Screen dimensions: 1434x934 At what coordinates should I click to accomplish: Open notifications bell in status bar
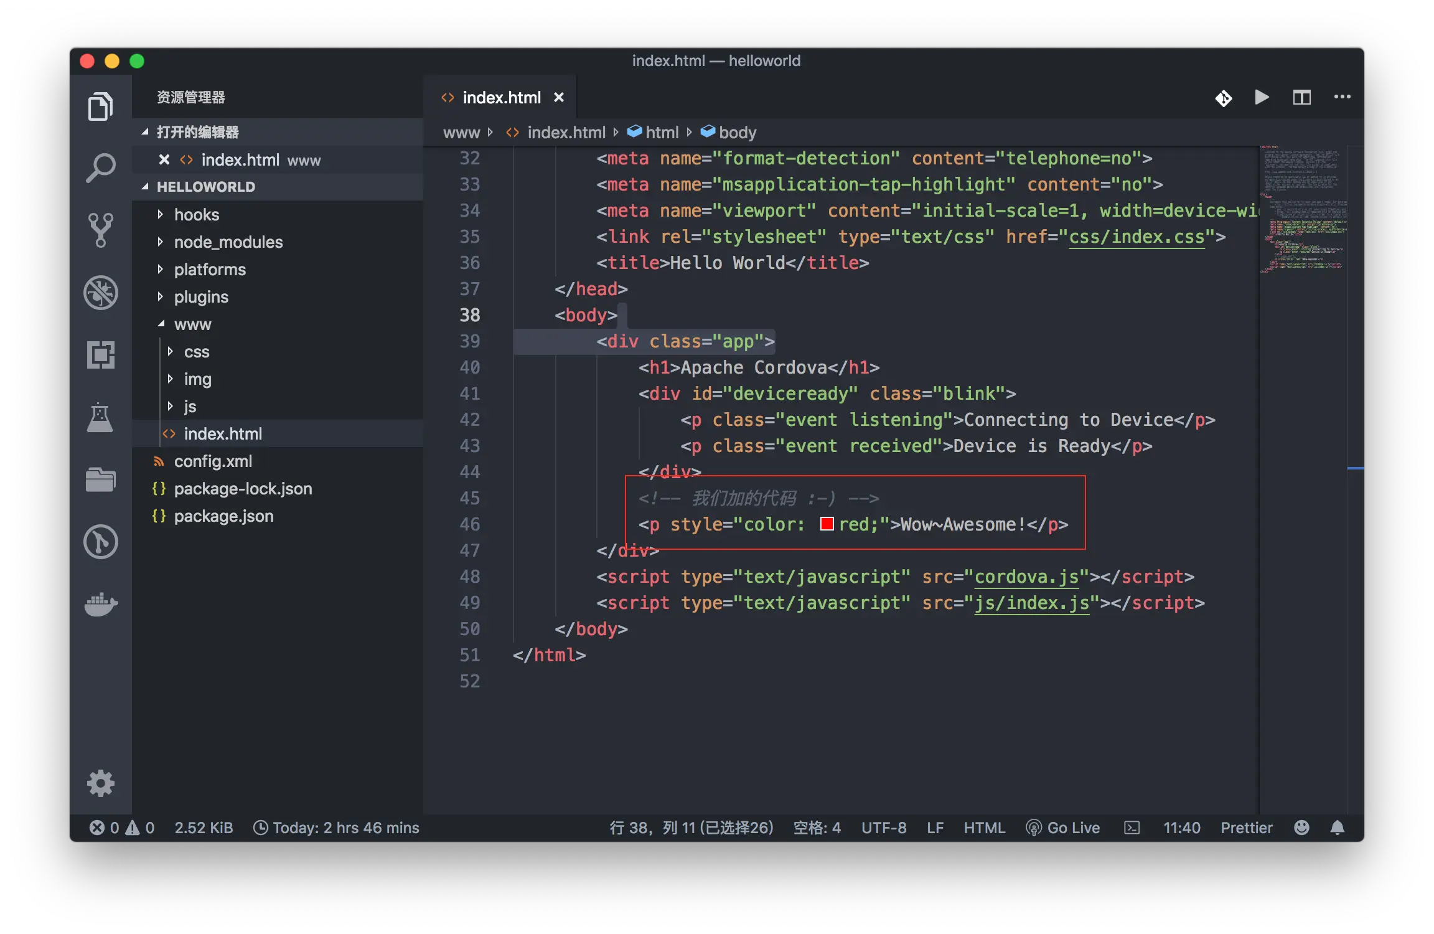coord(1338,828)
